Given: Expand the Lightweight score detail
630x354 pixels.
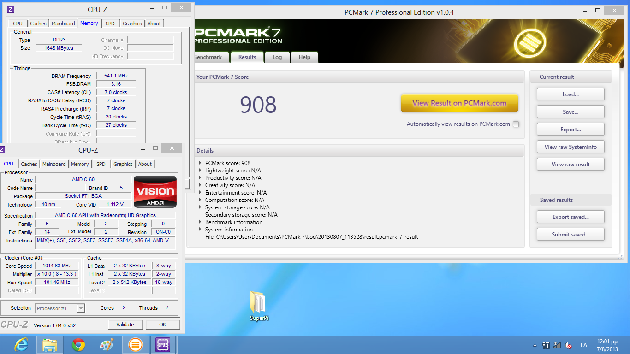Looking at the screenshot, I should click(x=200, y=170).
